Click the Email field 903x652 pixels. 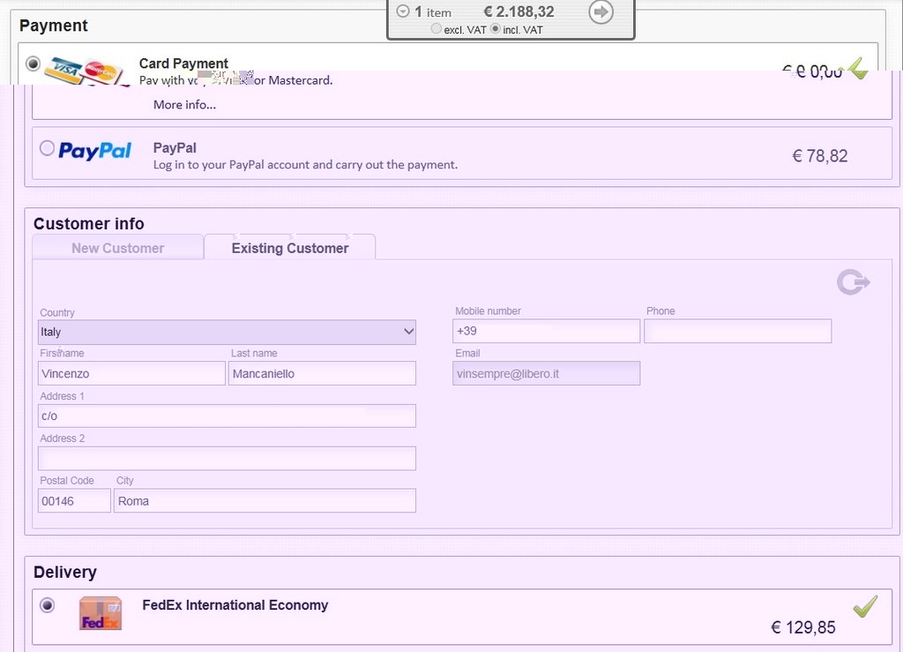pos(547,373)
